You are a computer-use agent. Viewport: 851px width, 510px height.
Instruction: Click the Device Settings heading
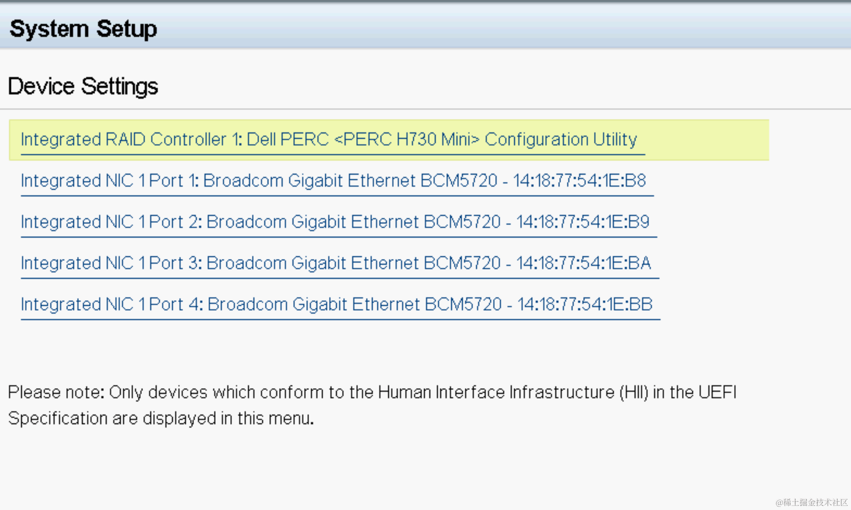pyautogui.click(x=83, y=86)
